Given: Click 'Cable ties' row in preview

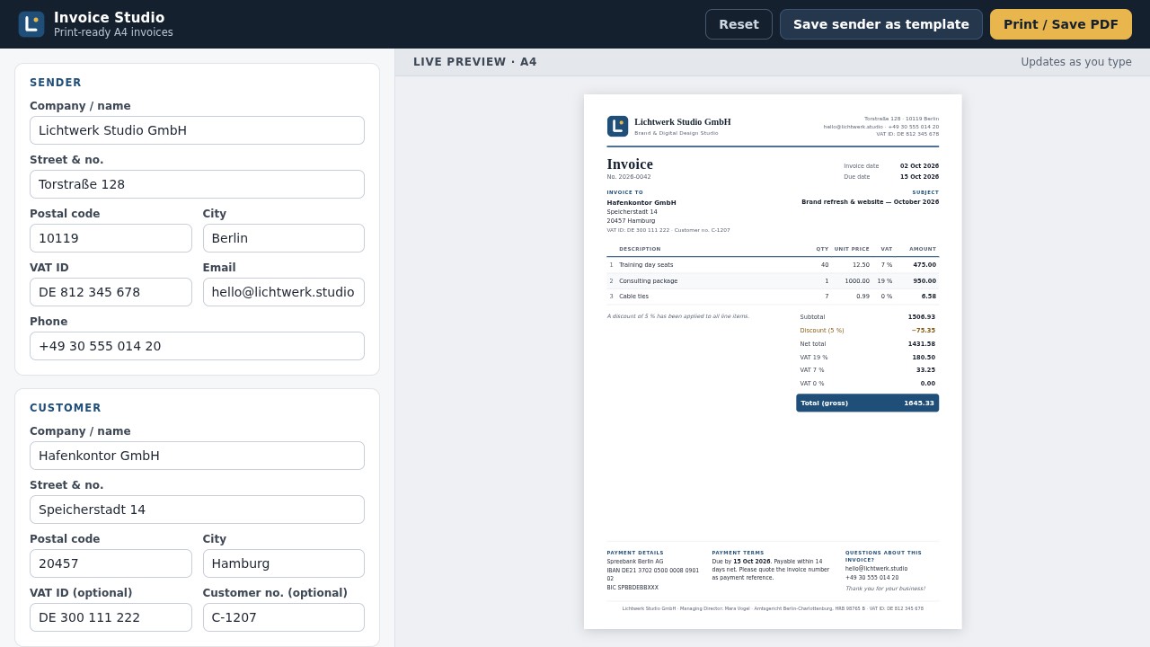Looking at the screenshot, I should click(773, 296).
